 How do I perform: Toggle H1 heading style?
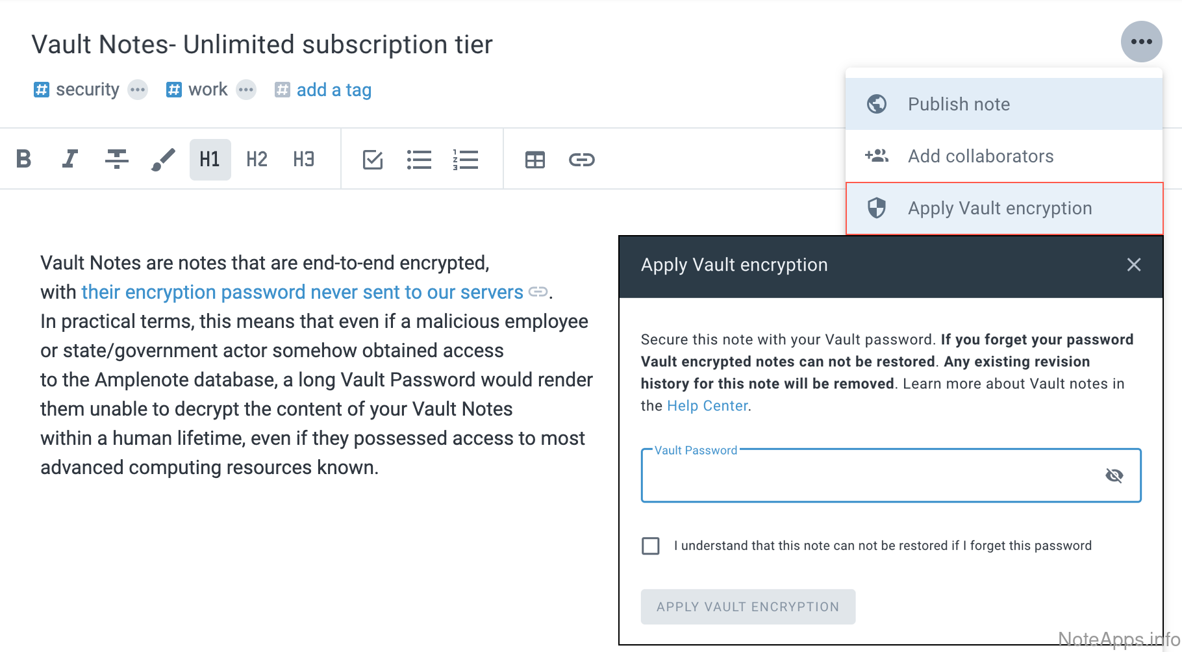click(210, 159)
